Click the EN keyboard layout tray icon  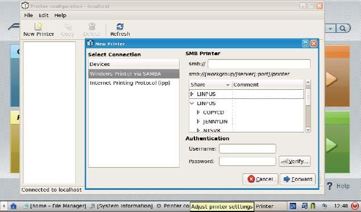(293, 206)
